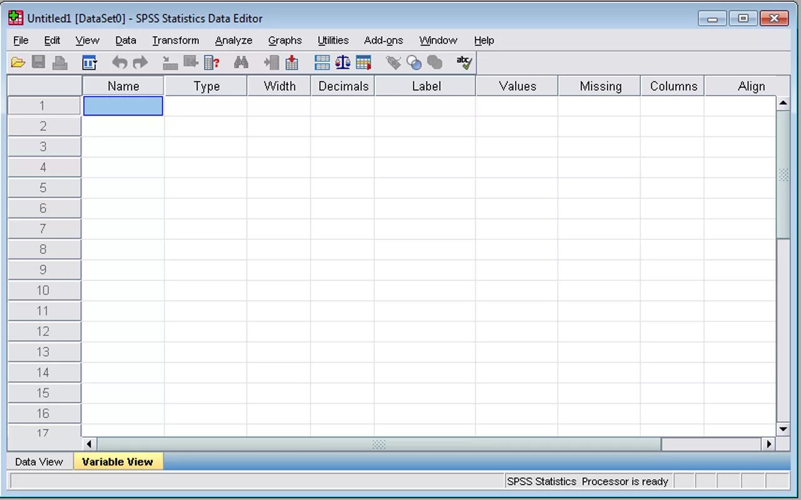Open the Graphs menu
This screenshot has width=801, height=500.
[x=285, y=40]
